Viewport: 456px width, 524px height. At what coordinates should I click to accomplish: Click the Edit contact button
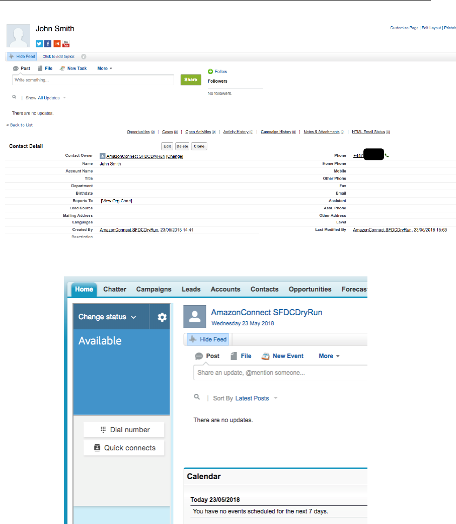(x=167, y=146)
